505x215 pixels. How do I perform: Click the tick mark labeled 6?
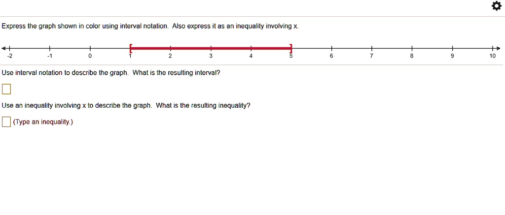[x=331, y=49]
